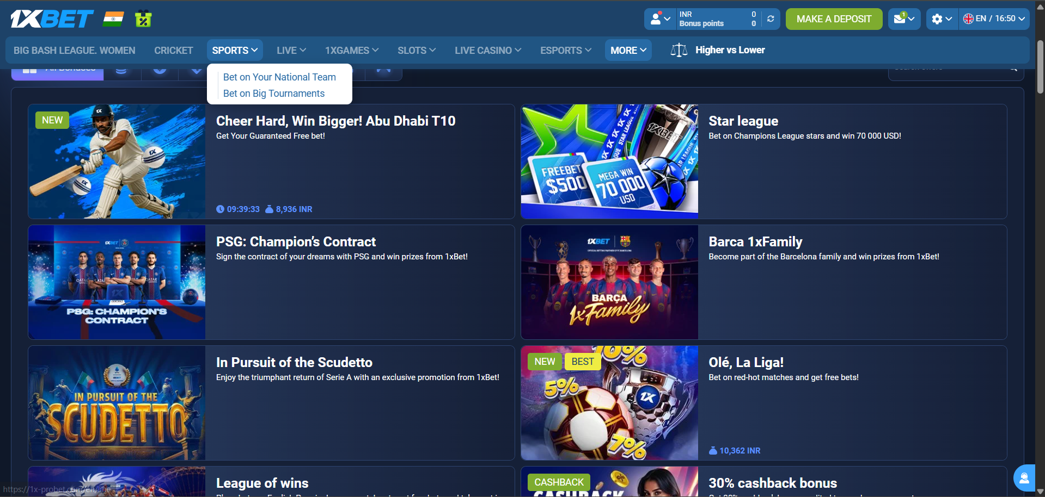Screen dimensions: 1045x497
Task: Open live chat support bubble
Action: (1024, 478)
